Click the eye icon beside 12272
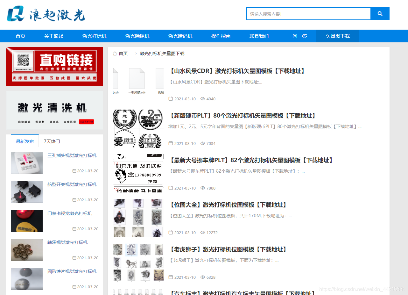Image resolution: width=408 pixels, height=295 pixels. 203,233
